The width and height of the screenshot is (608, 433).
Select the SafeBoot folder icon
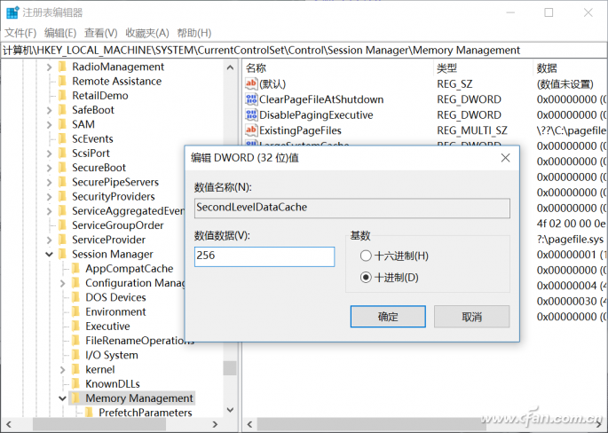(x=62, y=110)
